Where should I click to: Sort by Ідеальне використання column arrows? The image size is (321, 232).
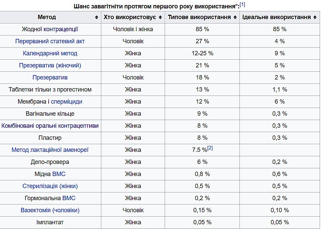[315, 17]
